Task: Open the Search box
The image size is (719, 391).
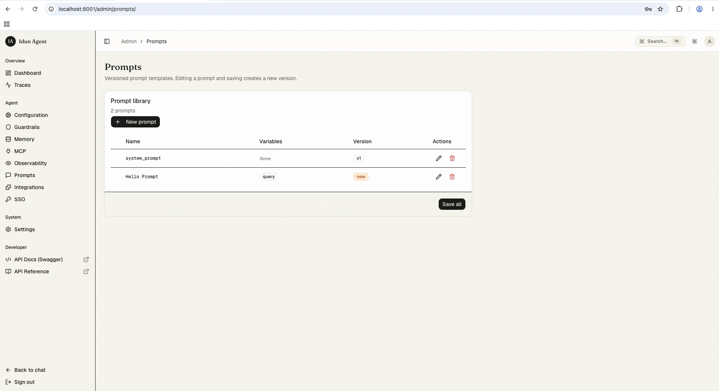Action: pyautogui.click(x=660, y=41)
